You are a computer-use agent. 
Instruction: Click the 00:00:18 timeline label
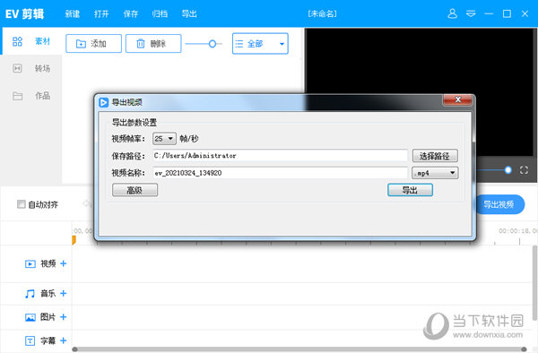[x=517, y=231]
